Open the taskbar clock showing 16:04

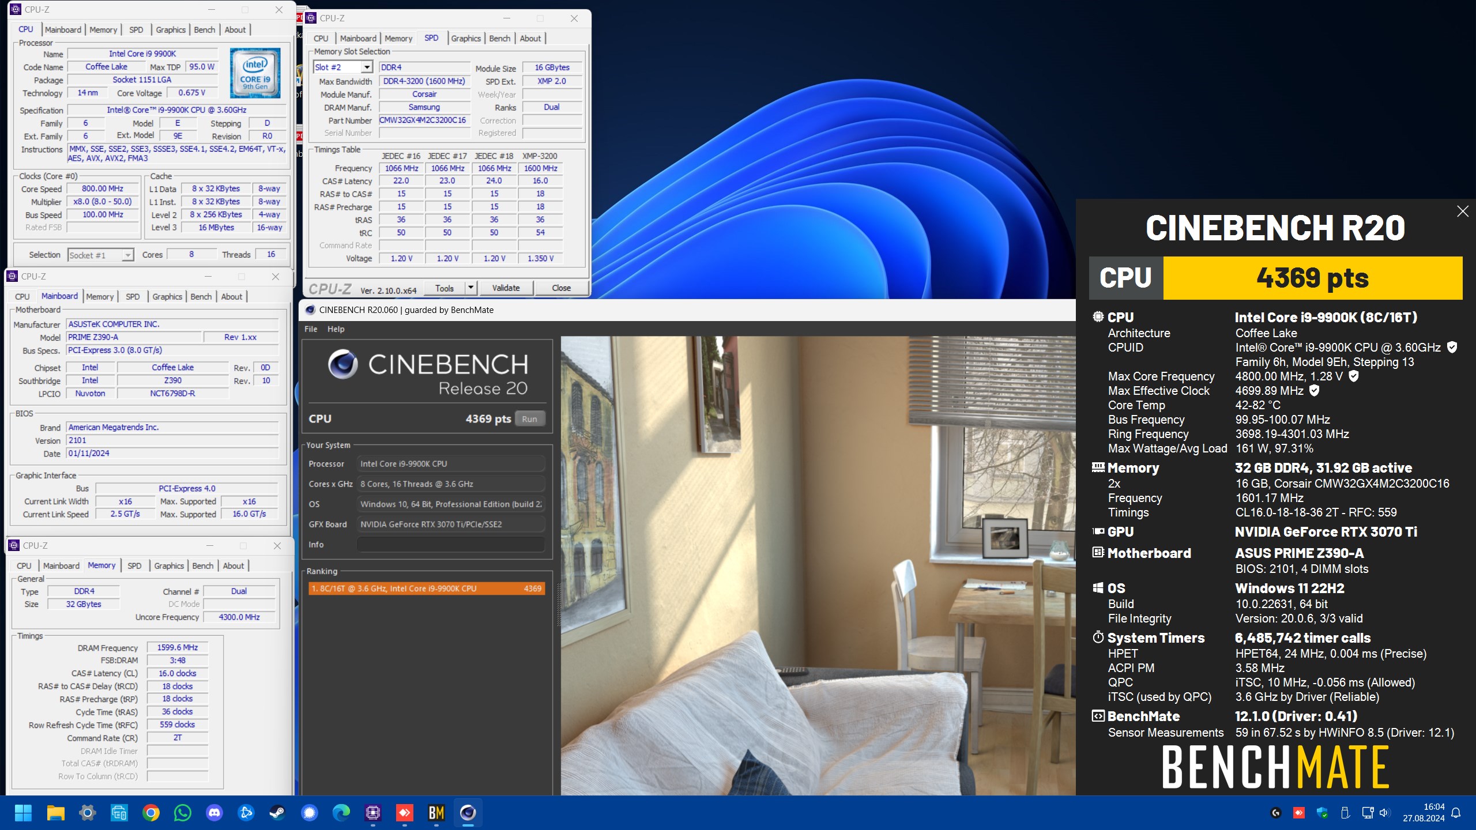(1424, 813)
